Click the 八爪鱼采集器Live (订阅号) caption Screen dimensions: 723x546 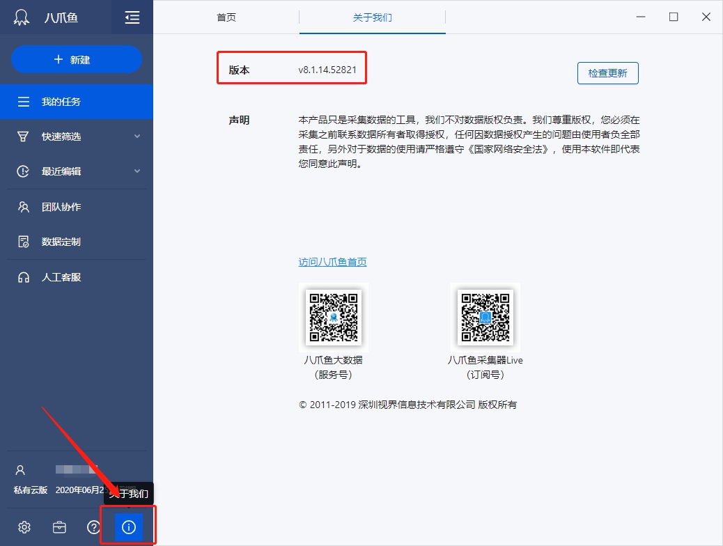coord(485,368)
